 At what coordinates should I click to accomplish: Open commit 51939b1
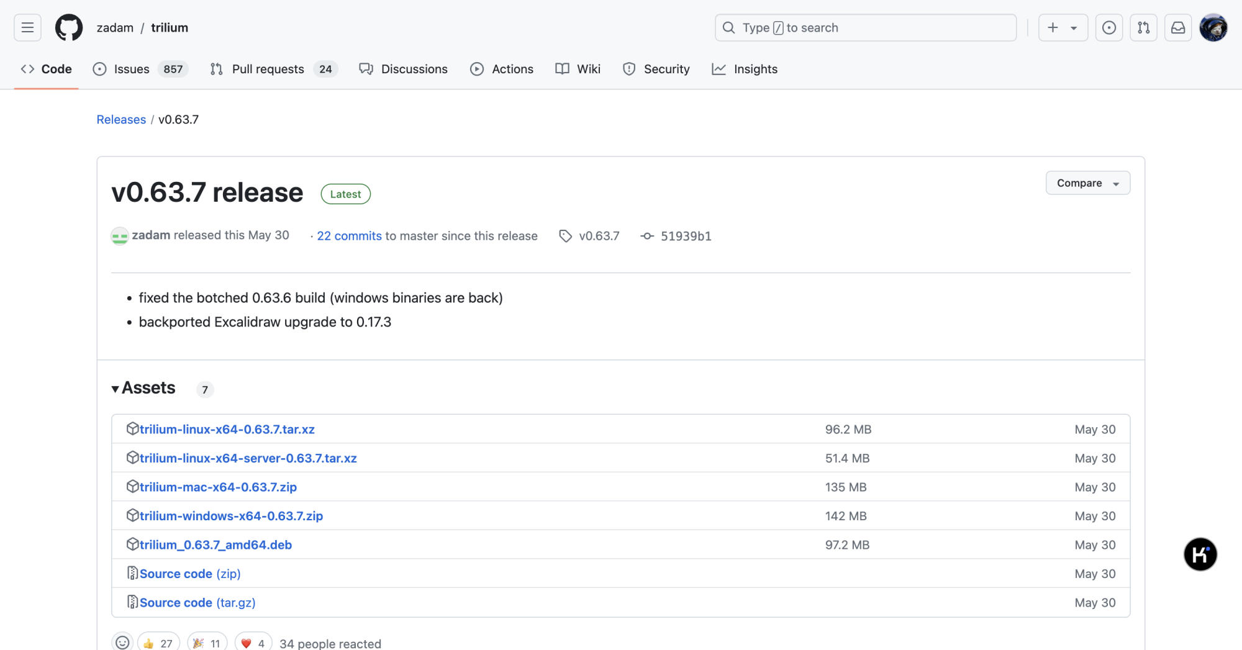pyautogui.click(x=686, y=236)
